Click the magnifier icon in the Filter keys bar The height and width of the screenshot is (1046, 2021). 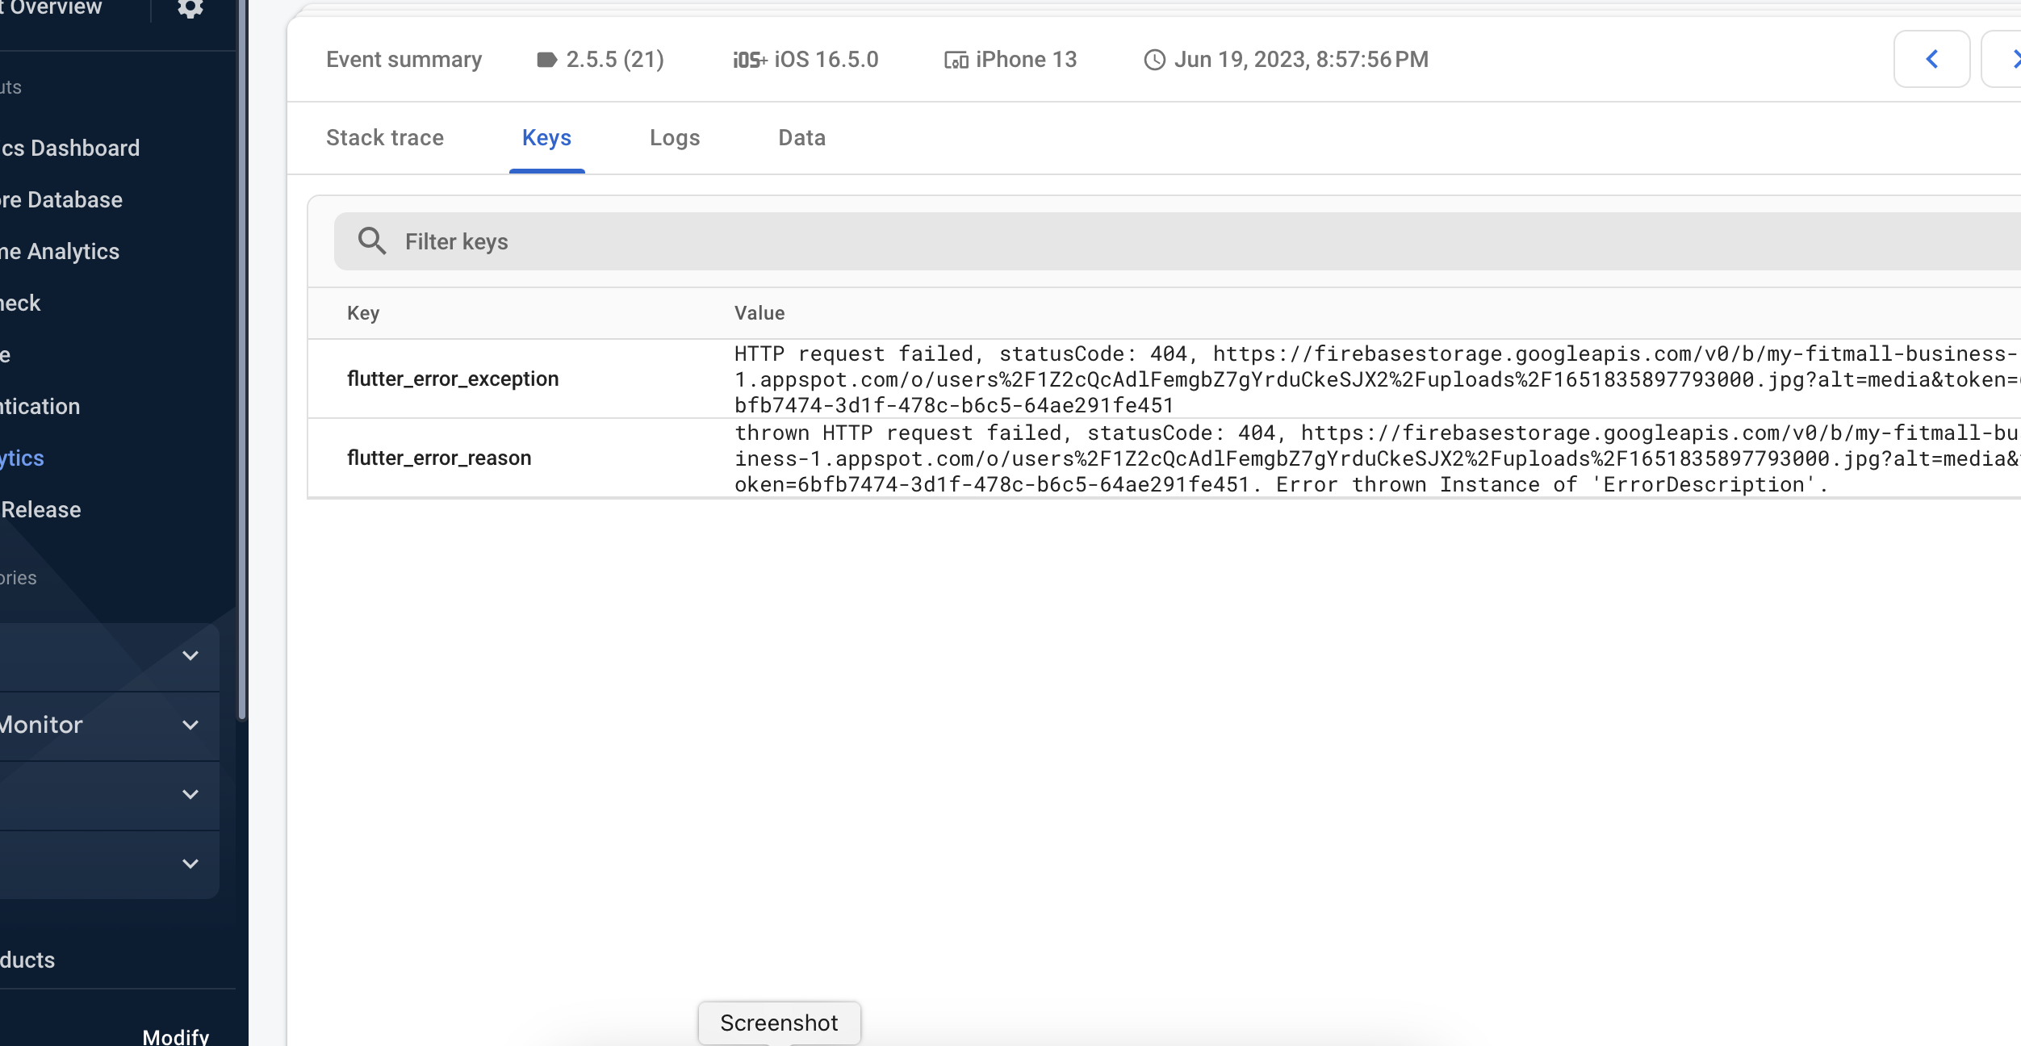372,241
